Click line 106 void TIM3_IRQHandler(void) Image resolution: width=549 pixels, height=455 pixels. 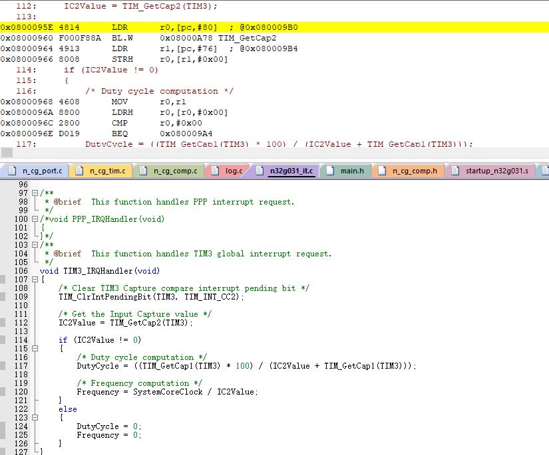tap(100, 271)
